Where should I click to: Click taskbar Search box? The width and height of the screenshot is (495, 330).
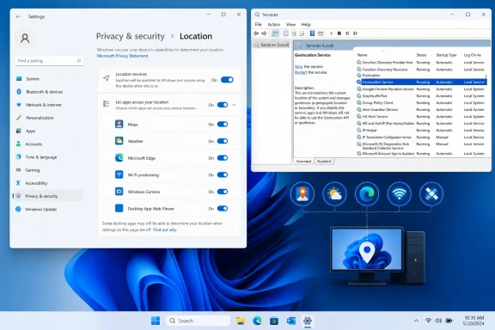(198, 321)
